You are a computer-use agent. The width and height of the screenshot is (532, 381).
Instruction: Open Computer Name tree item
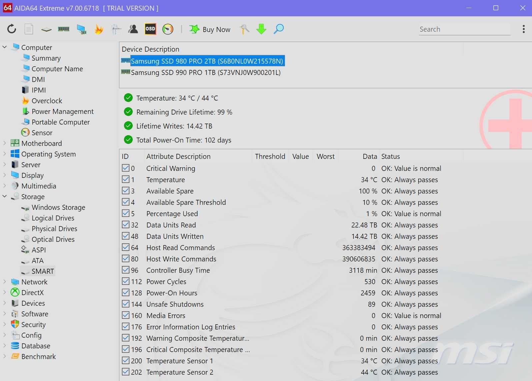(57, 69)
